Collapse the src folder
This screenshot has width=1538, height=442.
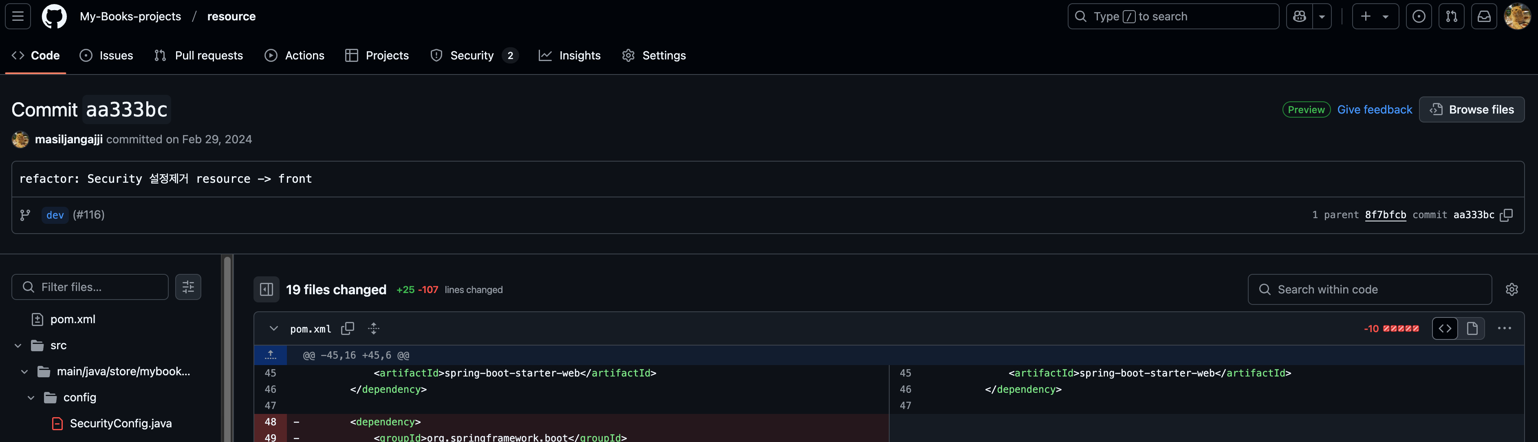(x=18, y=346)
